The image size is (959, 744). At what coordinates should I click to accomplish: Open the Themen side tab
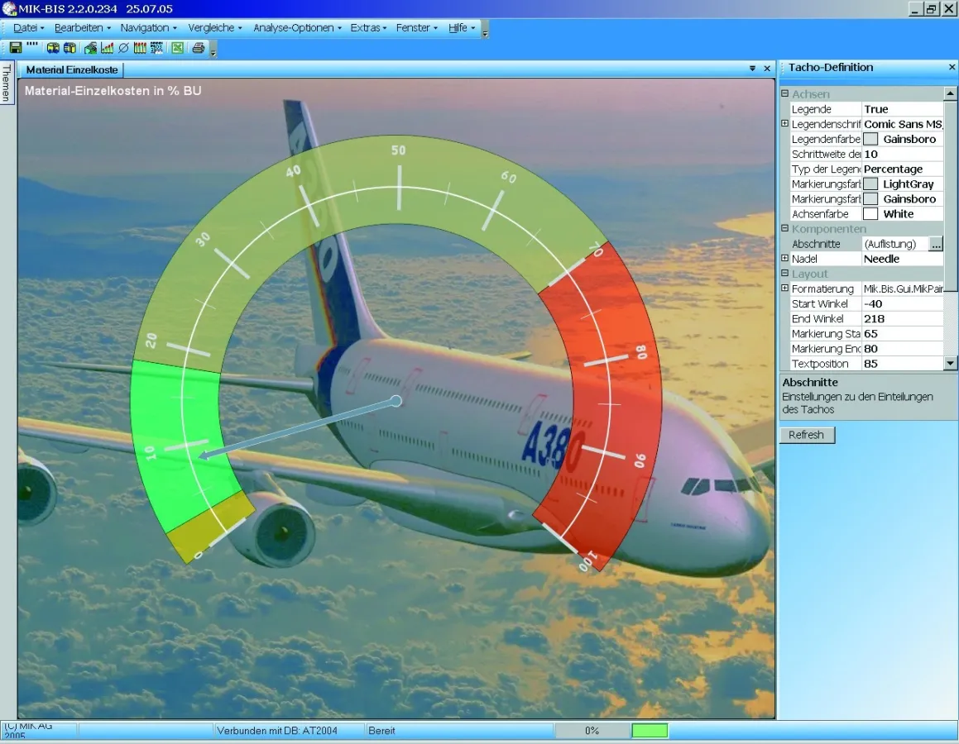pyautogui.click(x=7, y=83)
